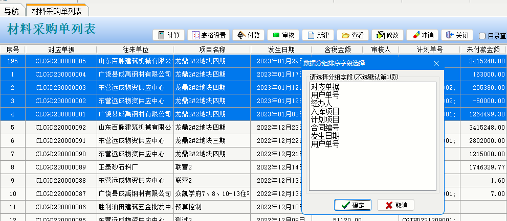The height and width of the screenshot is (221, 507).
Task: Close the 数据分组排序字段选择 dialog
Action: (436, 63)
